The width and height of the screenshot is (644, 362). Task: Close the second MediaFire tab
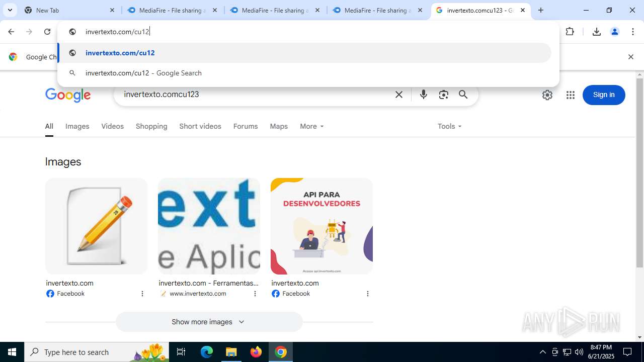pos(317,10)
